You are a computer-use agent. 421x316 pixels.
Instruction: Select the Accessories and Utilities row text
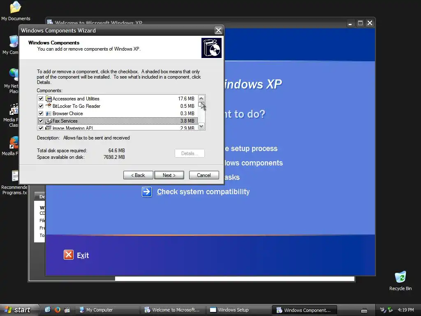(x=76, y=99)
